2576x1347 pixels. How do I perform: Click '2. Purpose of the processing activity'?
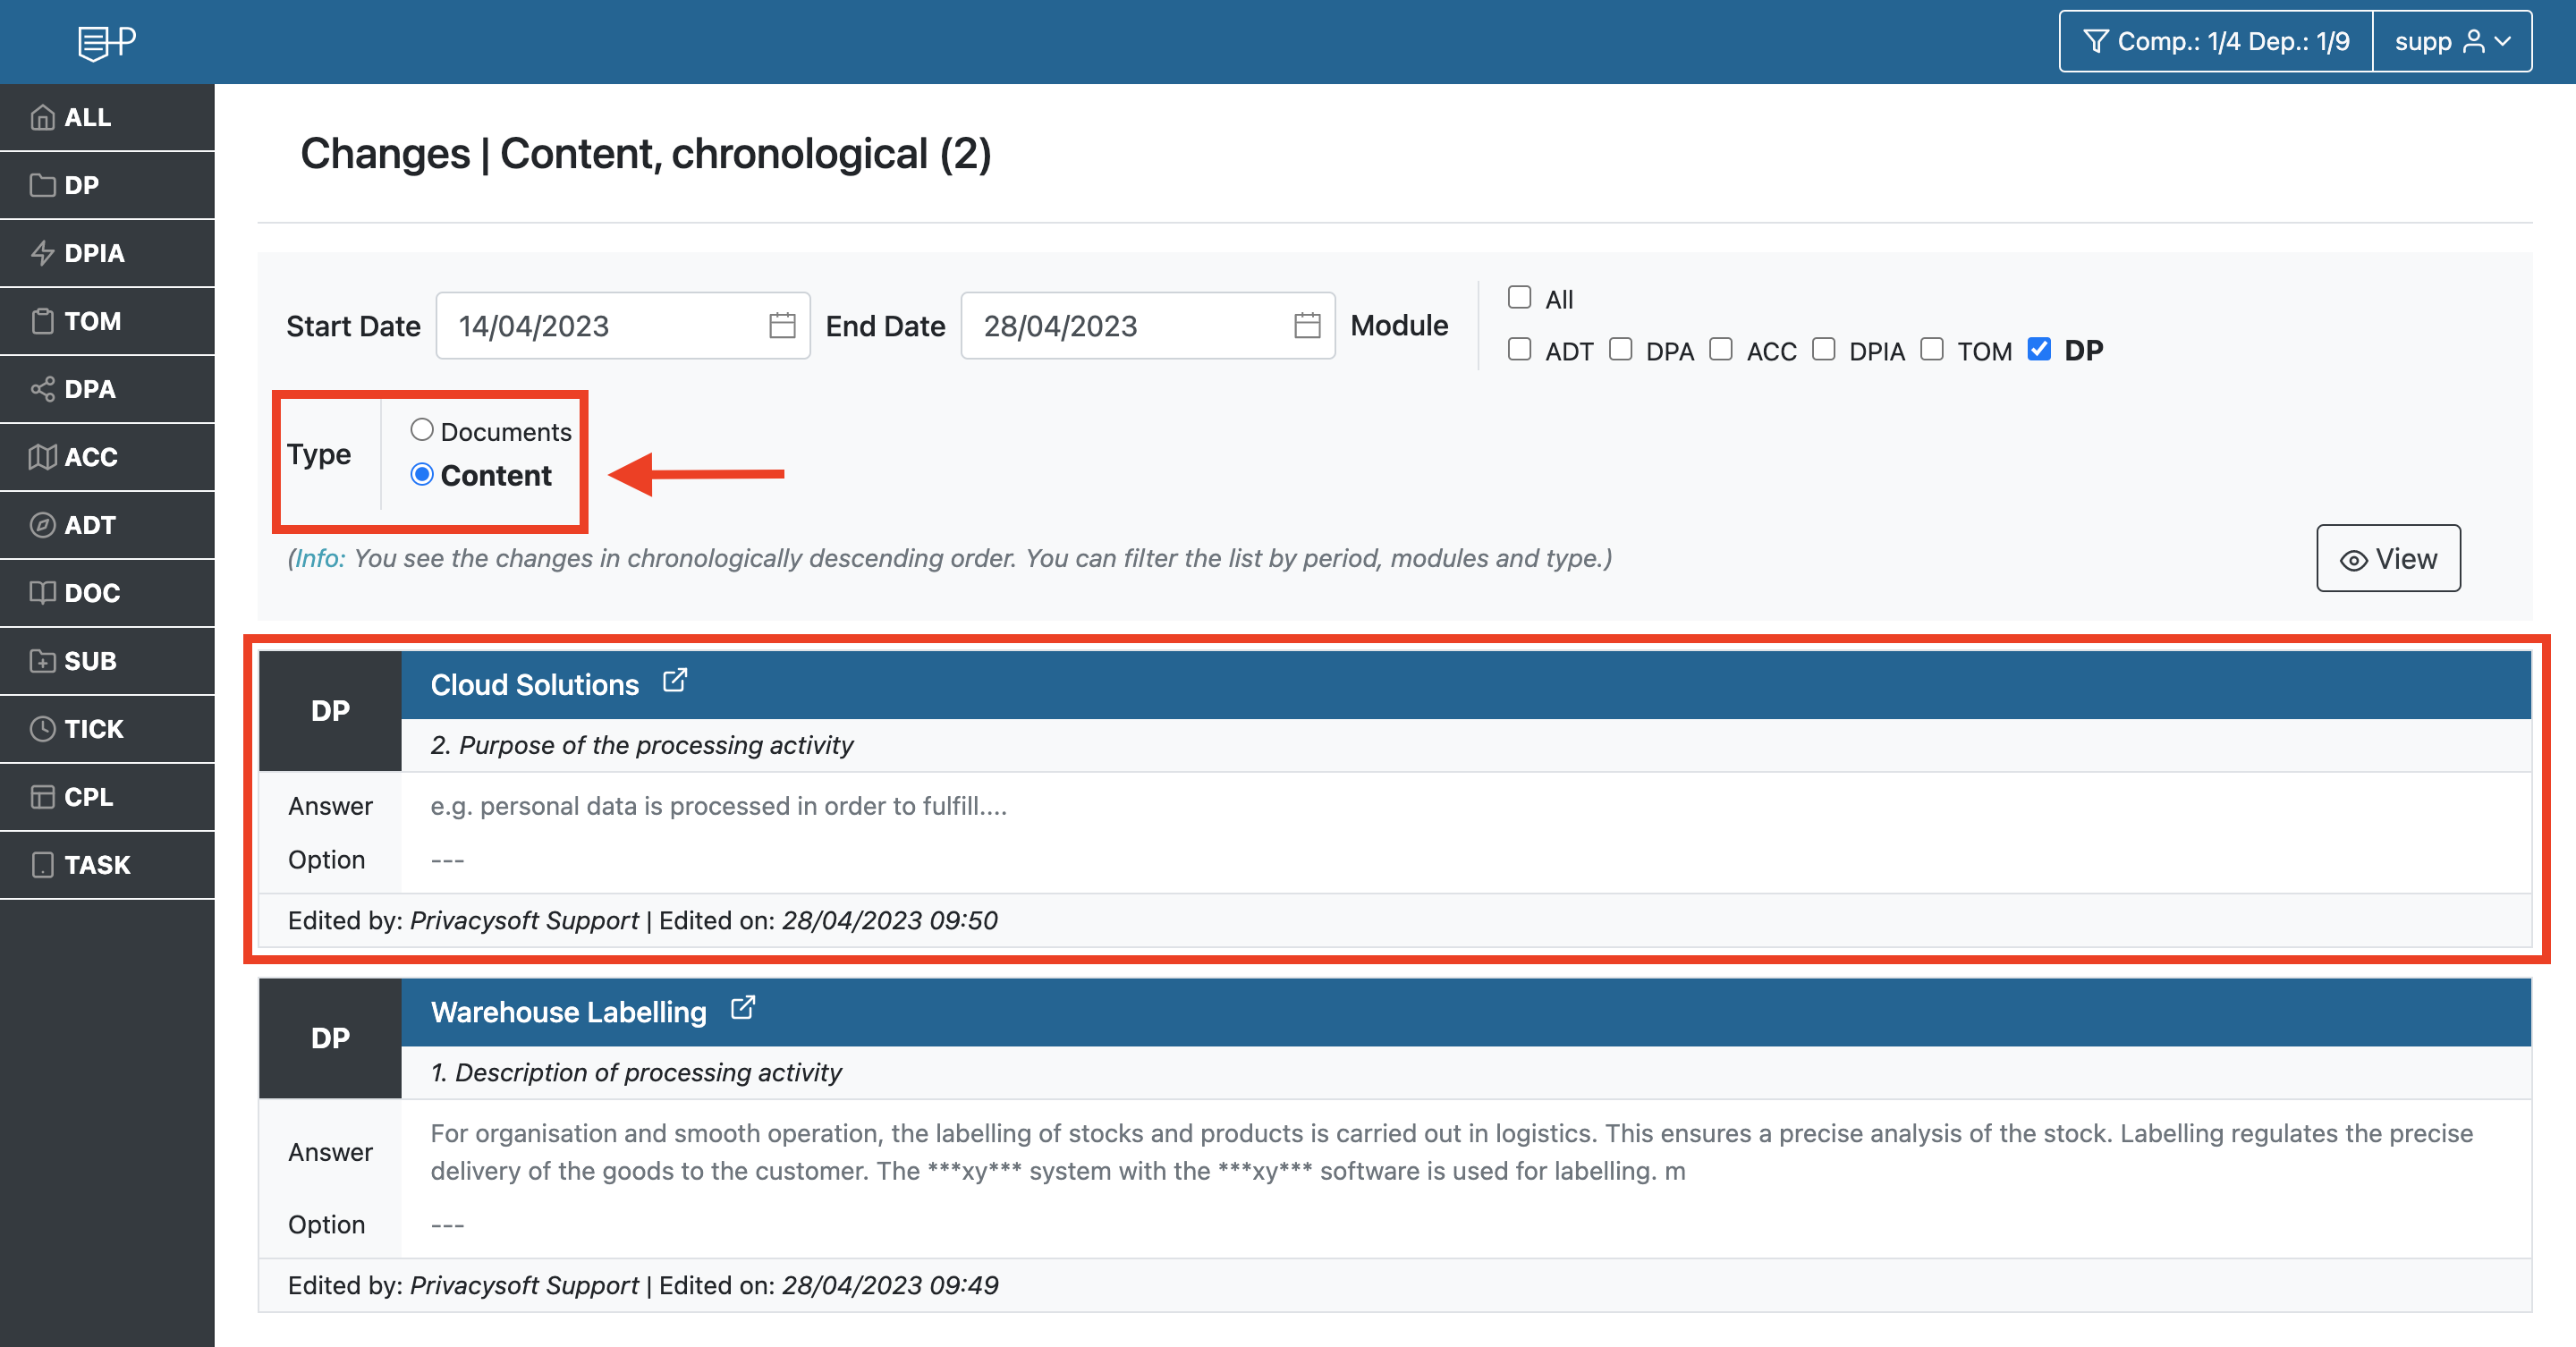tap(642, 745)
